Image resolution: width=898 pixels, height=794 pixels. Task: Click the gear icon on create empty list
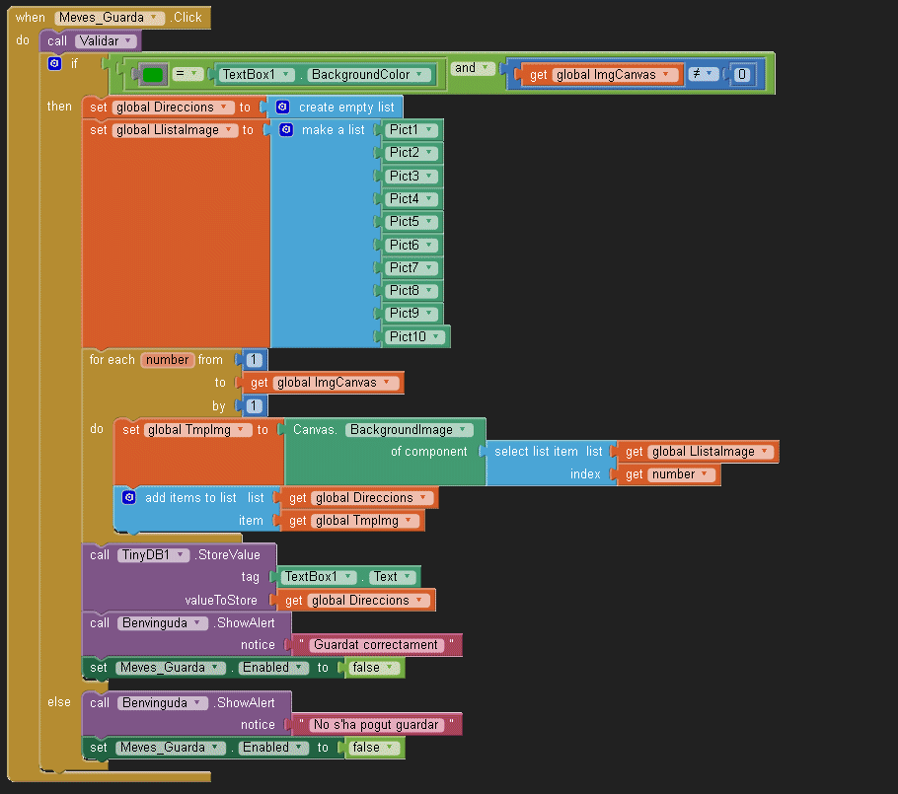point(283,107)
